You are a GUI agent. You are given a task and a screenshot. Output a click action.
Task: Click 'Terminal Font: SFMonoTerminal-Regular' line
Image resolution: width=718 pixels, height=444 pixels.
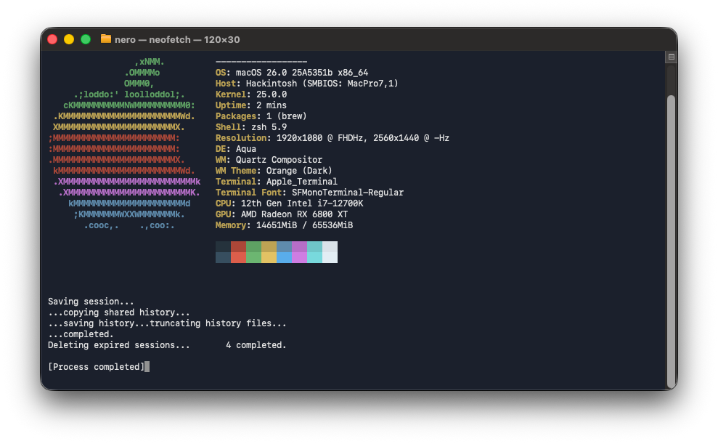(x=309, y=193)
